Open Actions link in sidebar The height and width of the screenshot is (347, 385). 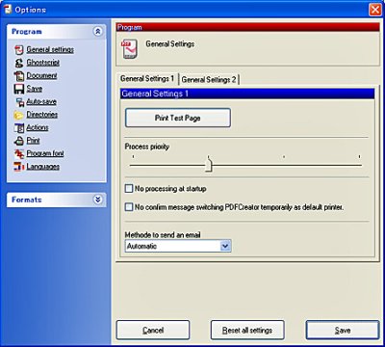click(x=38, y=128)
